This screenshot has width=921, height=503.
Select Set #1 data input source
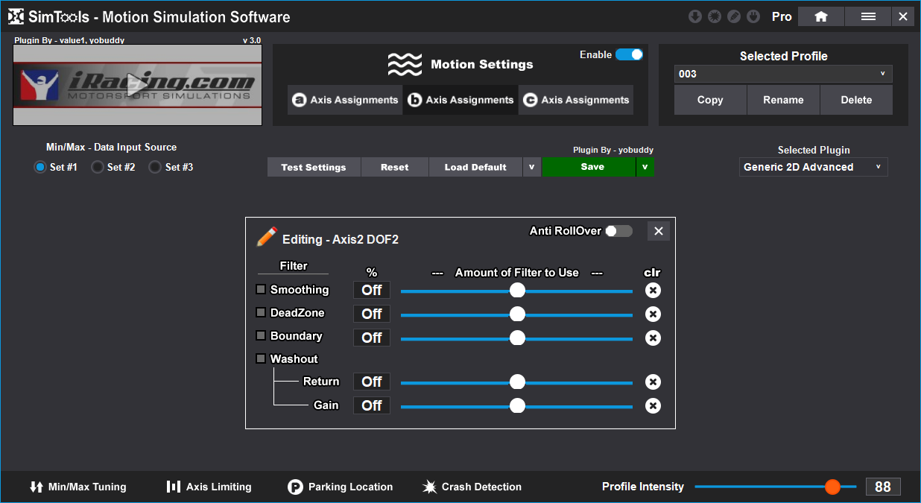click(x=40, y=167)
